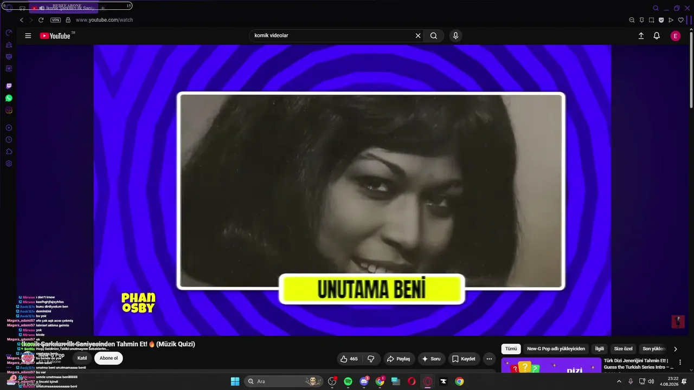Open the Türk Dizi Jeneriğini Tahmin Et title

pos(639,364)
